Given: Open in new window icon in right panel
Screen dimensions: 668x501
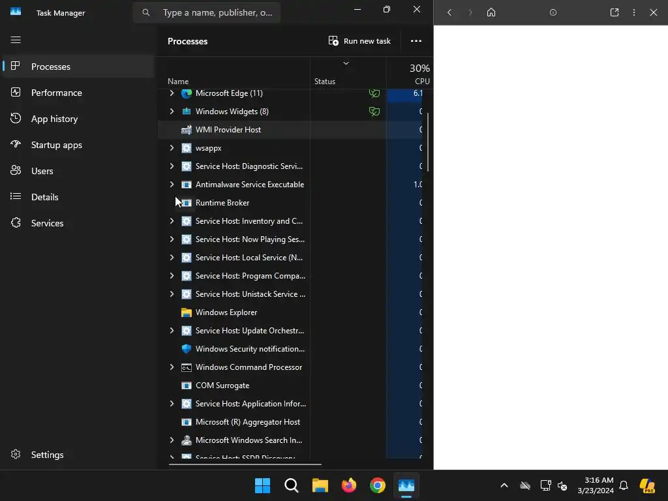Looking at the screenshot, I should pos(615,12).
